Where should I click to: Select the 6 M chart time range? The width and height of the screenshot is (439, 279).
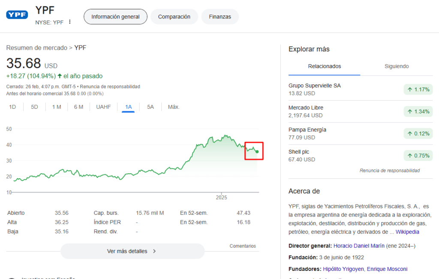[78, 107]
